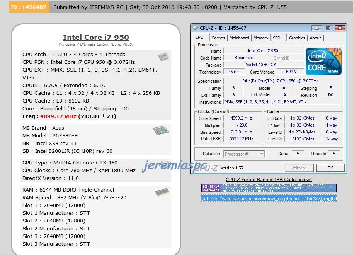Click the Instructions field in CPU-Z
This screenshot has height=255, width=354.
(282, 102)
